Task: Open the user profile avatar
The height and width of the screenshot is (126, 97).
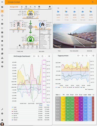Action: tap(2, 124)
